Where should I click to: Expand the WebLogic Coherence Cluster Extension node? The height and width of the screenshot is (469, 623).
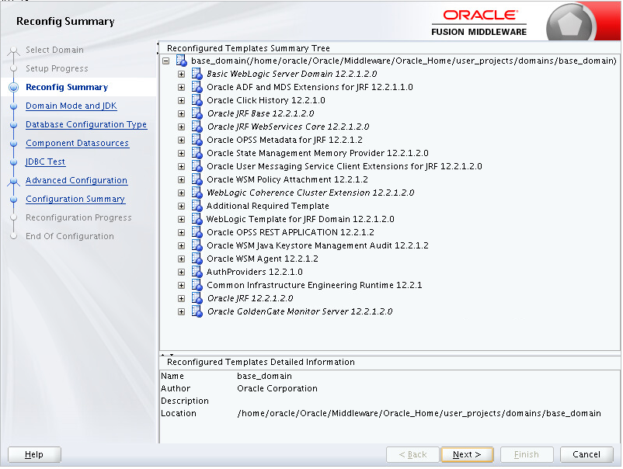(x=182, y=193)
